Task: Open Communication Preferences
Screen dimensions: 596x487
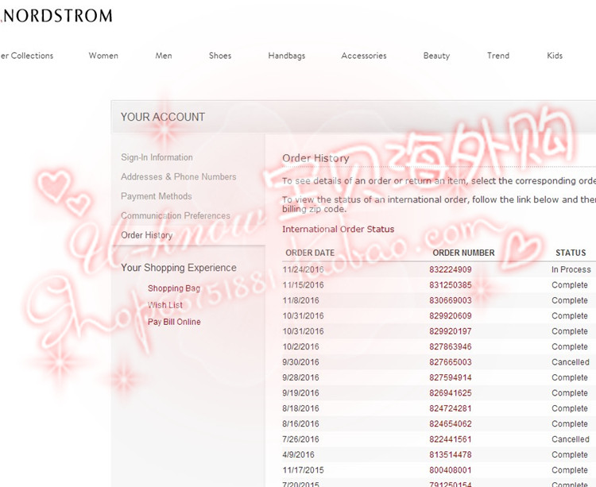Action: (x=176, y=215)
